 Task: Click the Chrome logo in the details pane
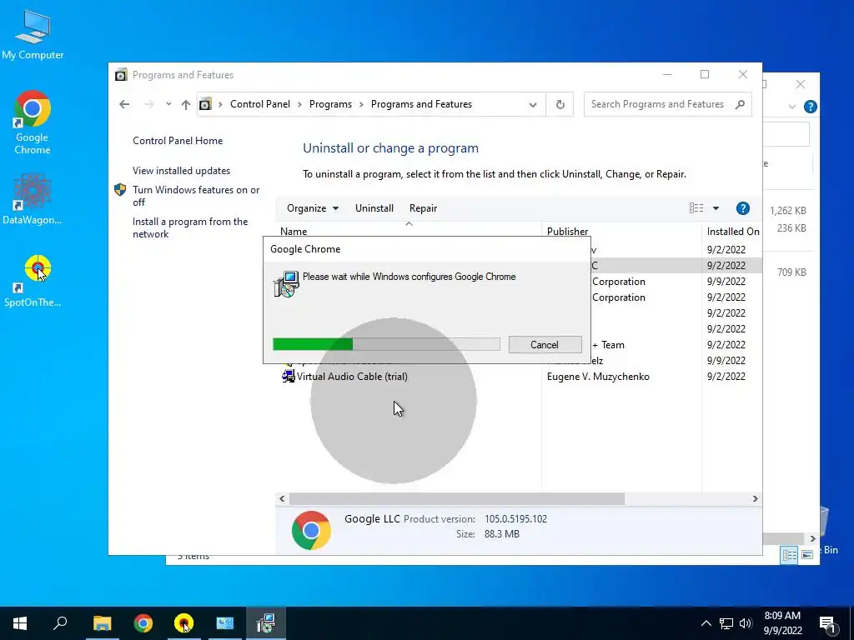311,530
